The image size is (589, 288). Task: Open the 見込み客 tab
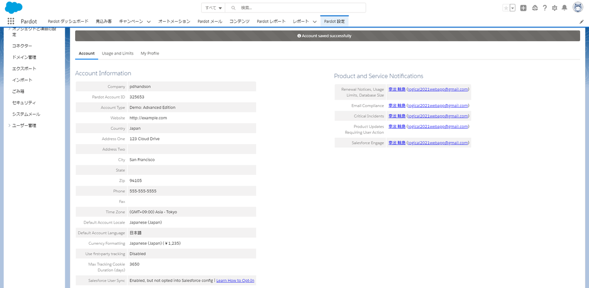pyautogui.click(x=104, y=21)
